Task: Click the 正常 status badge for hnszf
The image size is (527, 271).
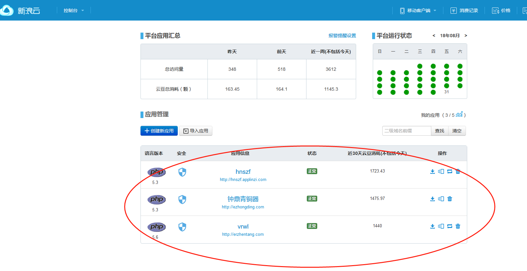Action: click(312, 171)
